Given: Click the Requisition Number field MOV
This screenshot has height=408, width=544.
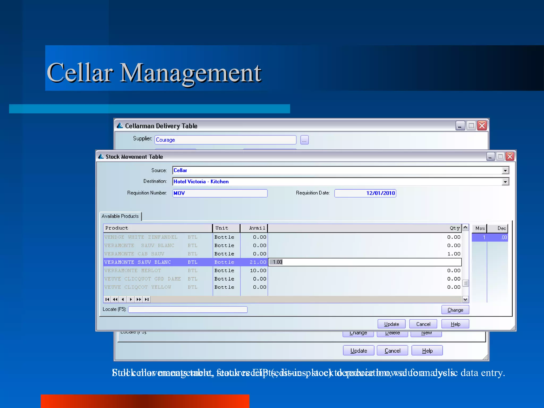Looking at the screenshot, I should point(220,193).
